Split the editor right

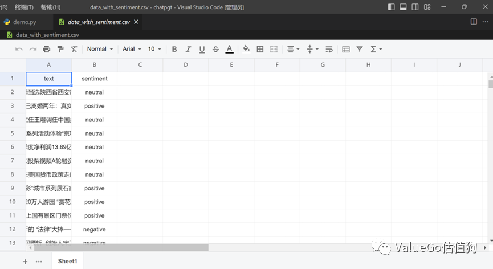(474, 22)
